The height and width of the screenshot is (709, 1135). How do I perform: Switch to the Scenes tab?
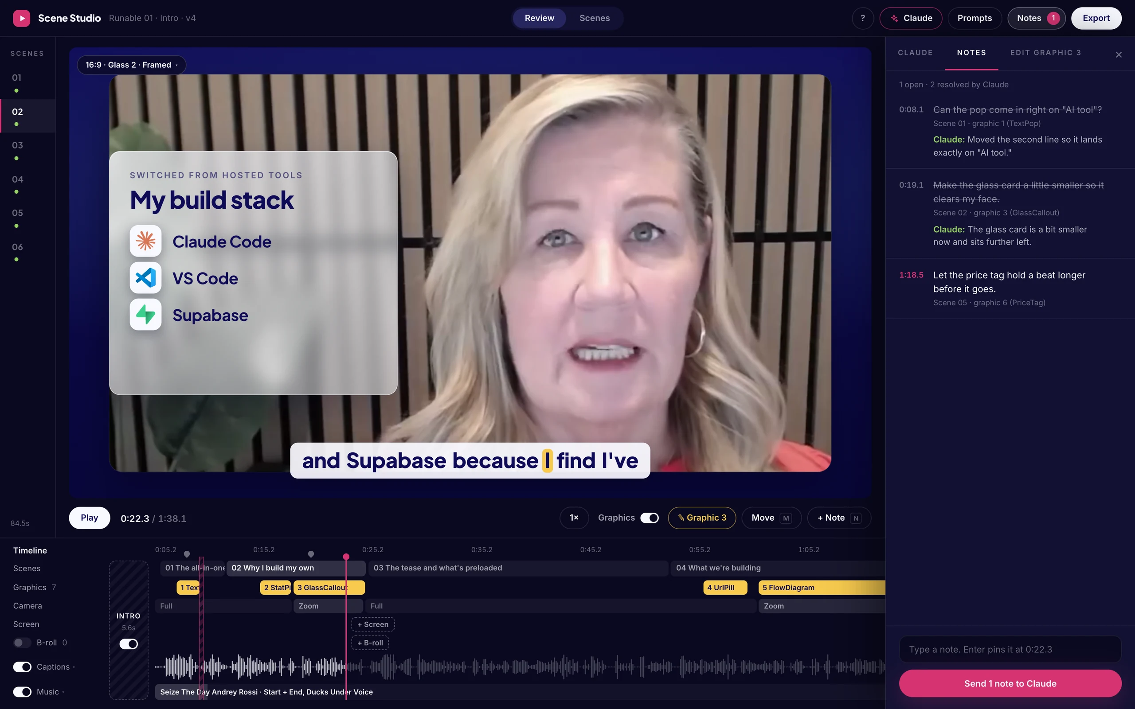point(594,18)
